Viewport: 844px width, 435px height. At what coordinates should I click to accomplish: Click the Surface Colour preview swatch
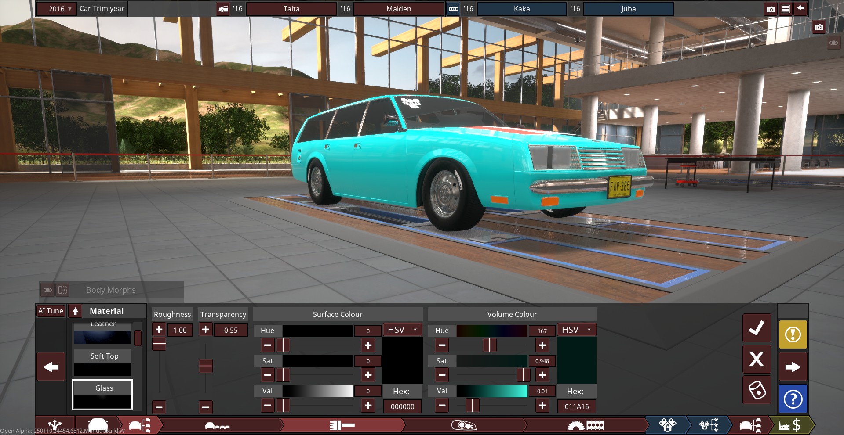pos(403,360)
